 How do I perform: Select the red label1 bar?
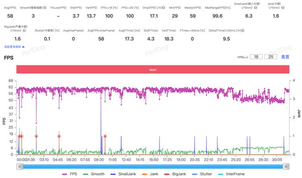(x=153, y=69)
